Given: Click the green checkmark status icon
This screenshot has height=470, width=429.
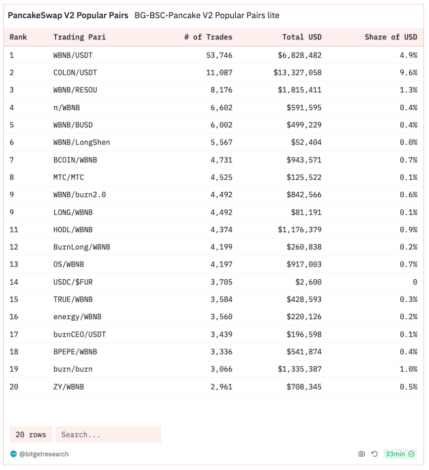Looking at the screenshot, I should [x=411, y=454].
